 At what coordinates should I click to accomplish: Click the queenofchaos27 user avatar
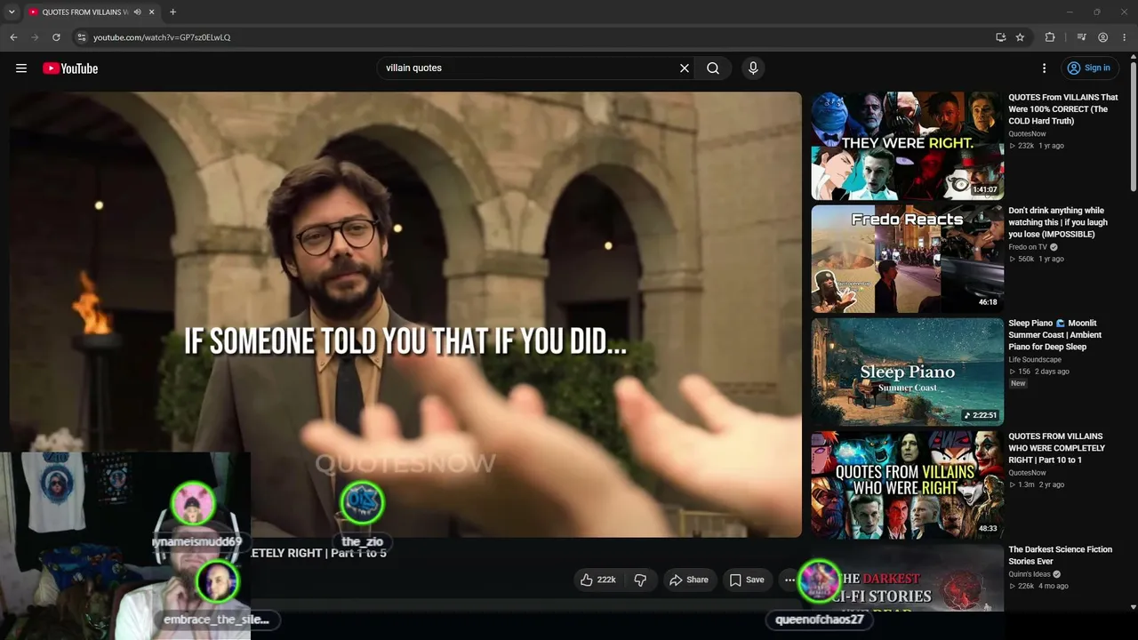click(x=819, y=582)
